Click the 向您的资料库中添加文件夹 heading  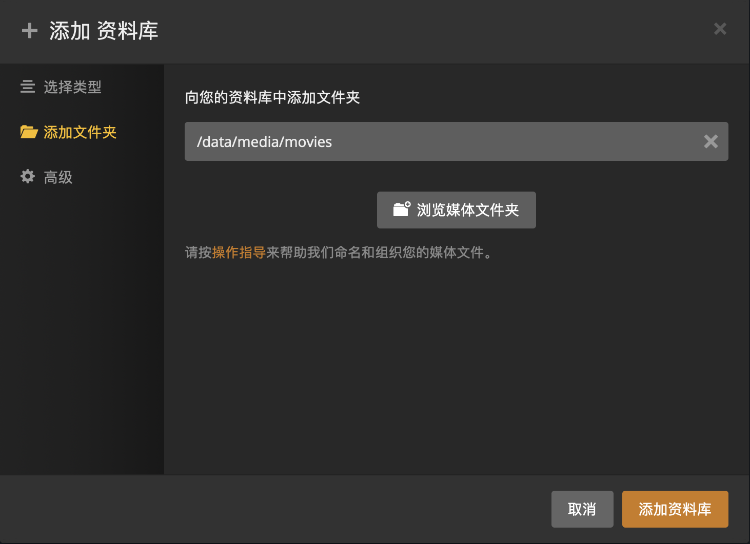(x=272, y=98)
